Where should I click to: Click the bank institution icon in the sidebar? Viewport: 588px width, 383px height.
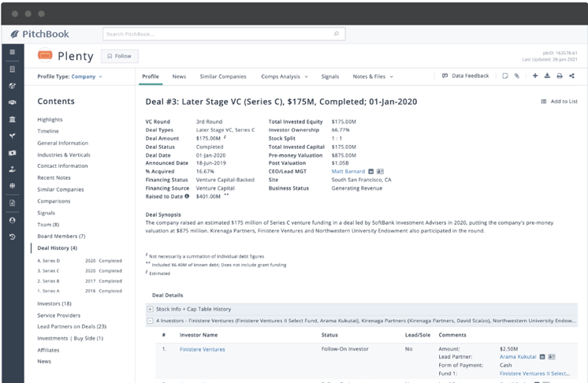(x=13, y=120)
